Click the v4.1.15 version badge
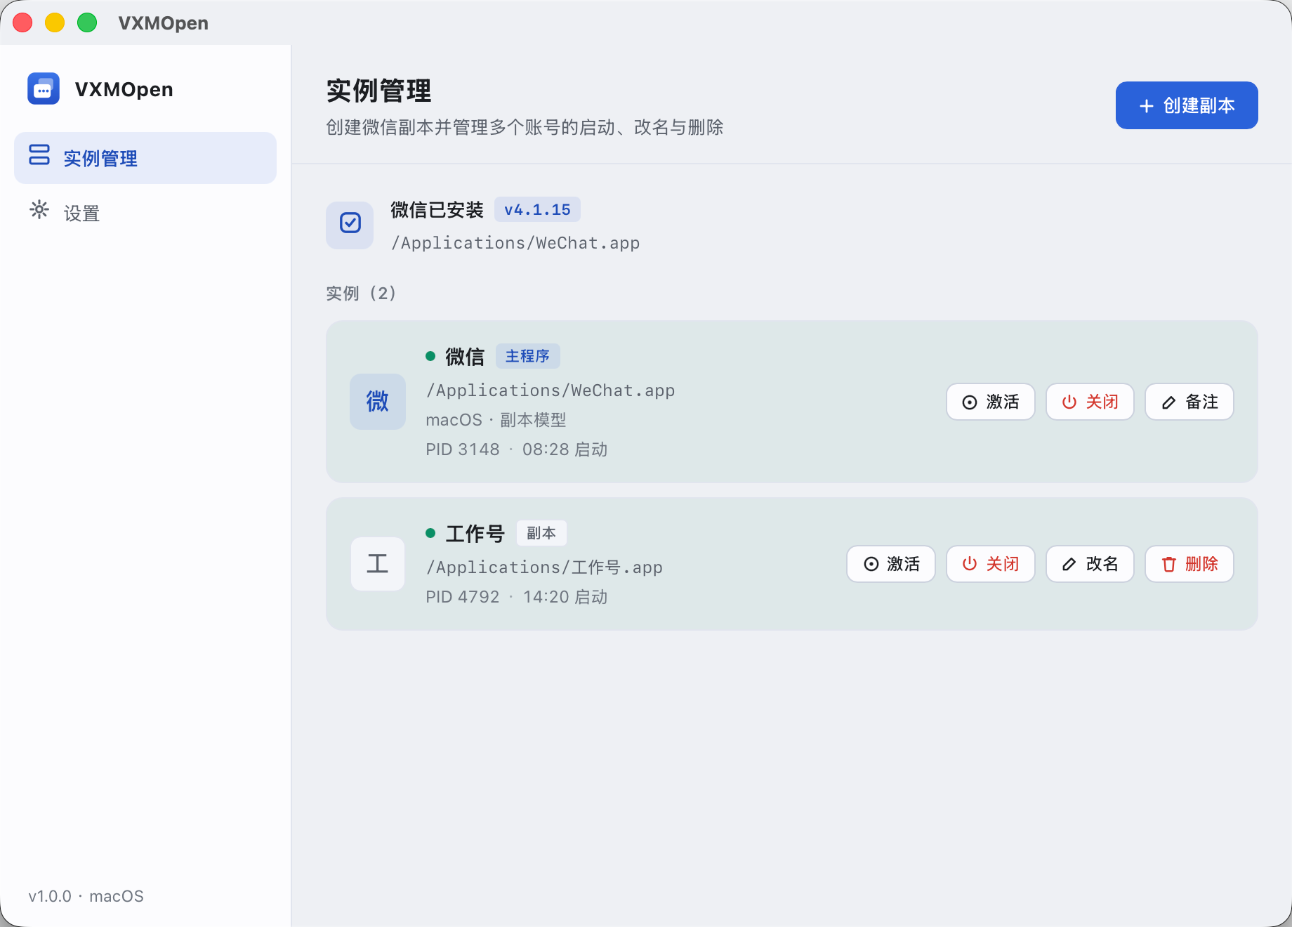The height and width of the screenshot is (927, 1292). click(537, 209)
